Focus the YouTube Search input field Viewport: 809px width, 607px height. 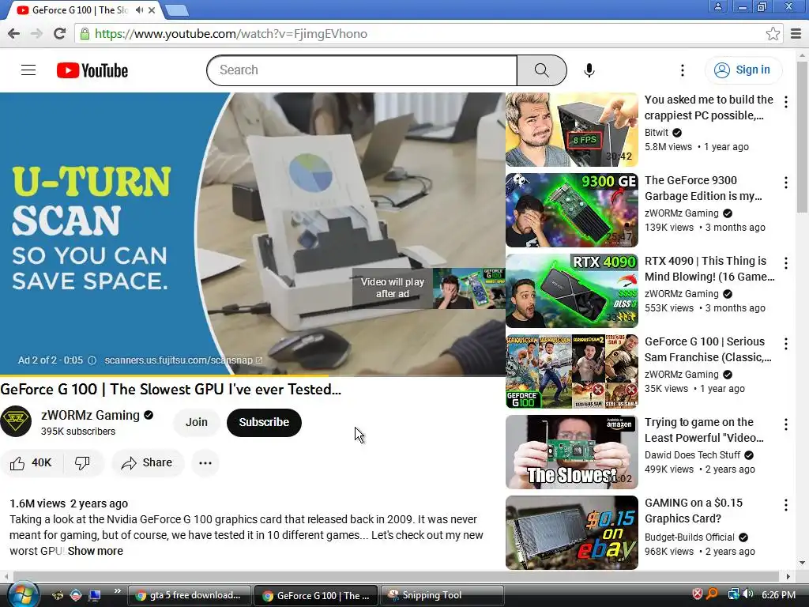[x=362, y=70]
